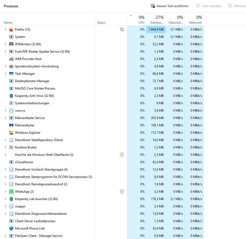This screenshot has width=246, height=239.
Task: Expand the Kaspersky Lab launcher row
Action: click(x=5, y=199)
